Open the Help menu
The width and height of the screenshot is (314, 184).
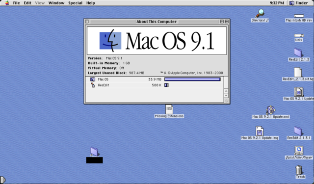click(x=90, y=3)
